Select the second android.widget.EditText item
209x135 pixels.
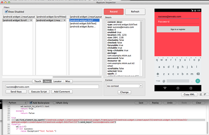[83, 24]
